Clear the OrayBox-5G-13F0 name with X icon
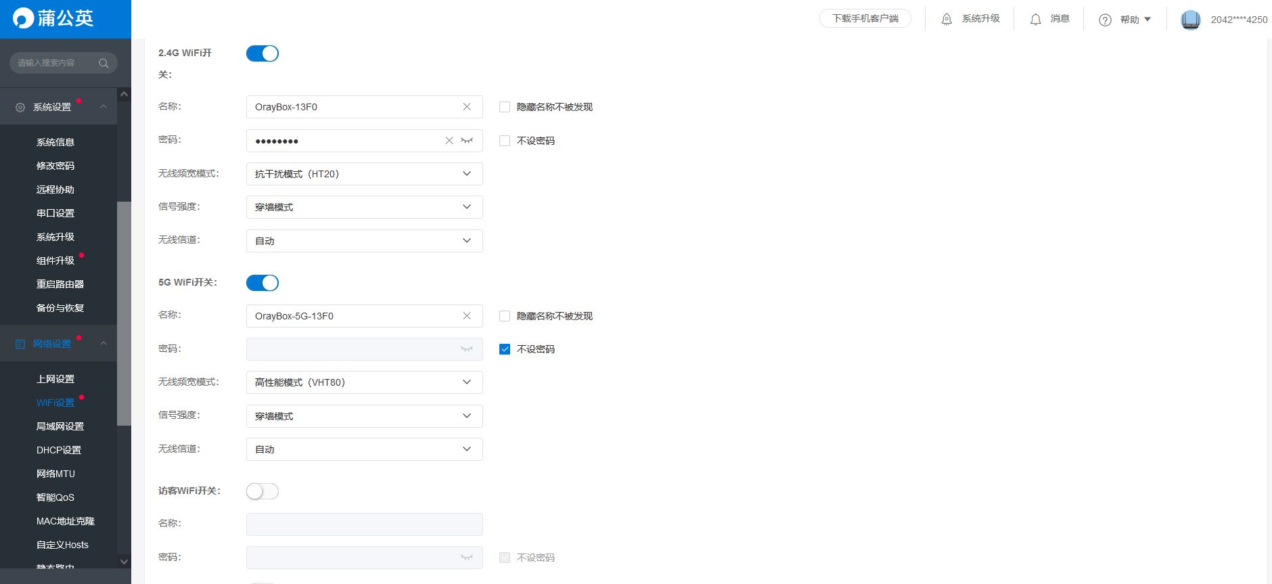This screenshot has height=584, width=1272. [x=467, y=316]
